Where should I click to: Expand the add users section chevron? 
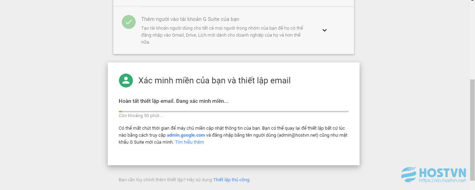(x=325, y=30)
